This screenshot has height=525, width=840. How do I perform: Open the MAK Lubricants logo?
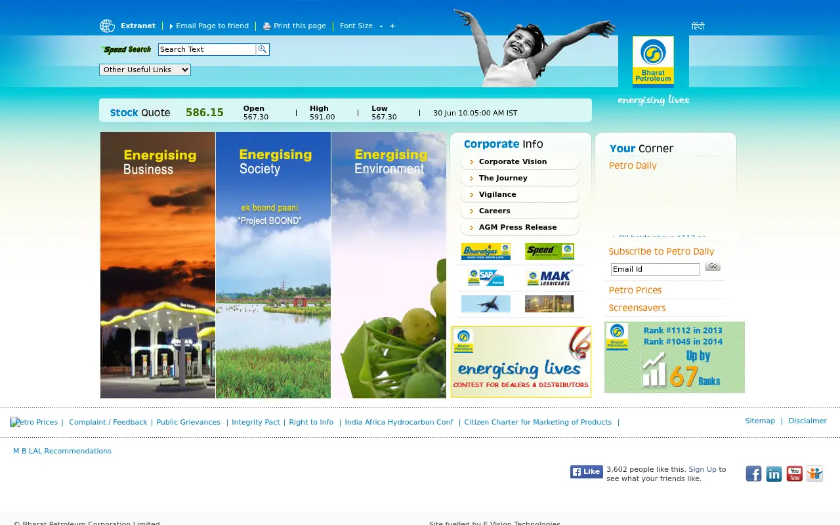pos(549,278)
